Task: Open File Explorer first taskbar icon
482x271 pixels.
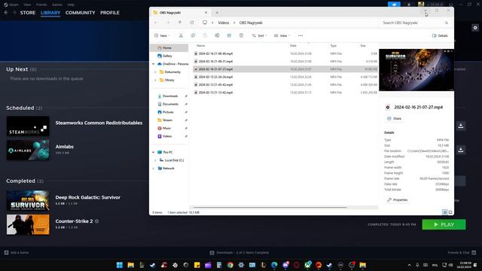Action: [x=130, y=265]
